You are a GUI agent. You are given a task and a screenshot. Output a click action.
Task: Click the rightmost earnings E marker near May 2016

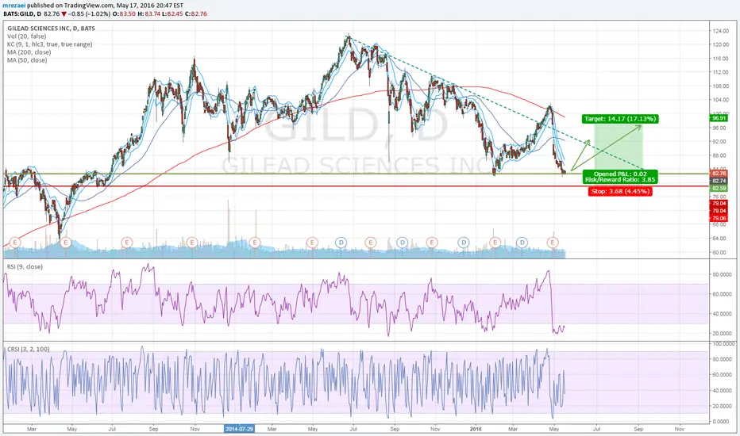pyautogui.click(x=553, y=243)
